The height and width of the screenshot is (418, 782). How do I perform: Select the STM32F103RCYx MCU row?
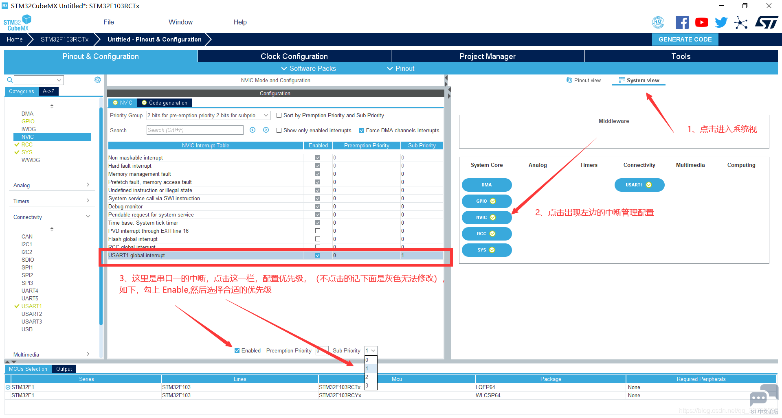(x=391, y=396)
